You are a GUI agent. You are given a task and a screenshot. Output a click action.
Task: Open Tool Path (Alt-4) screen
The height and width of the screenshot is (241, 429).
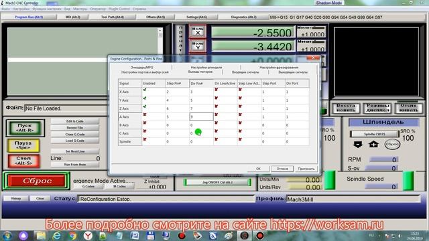click(x=113, y=17)
